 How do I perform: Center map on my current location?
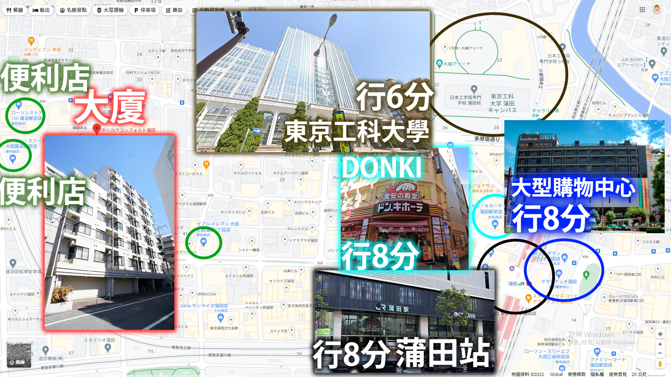pyautogui.click(x=660, y=334)
